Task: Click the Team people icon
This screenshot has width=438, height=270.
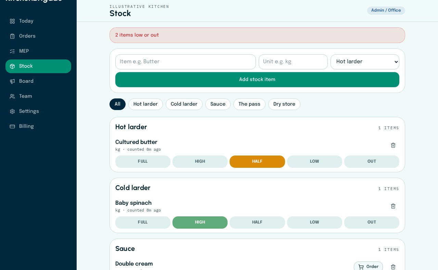Action: pyautogui.click(x=12, y=96)
